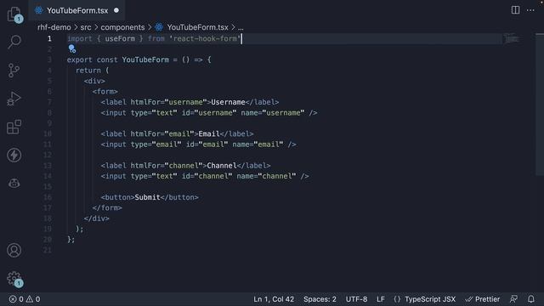Click 'react-hook-form' string on line 1

click(205, 38)
